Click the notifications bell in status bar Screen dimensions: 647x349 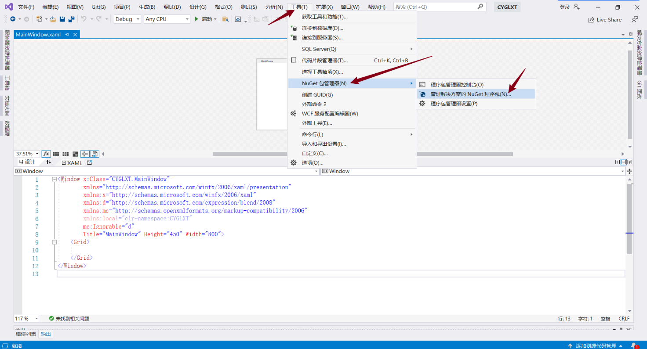click(x=634, y=345)
